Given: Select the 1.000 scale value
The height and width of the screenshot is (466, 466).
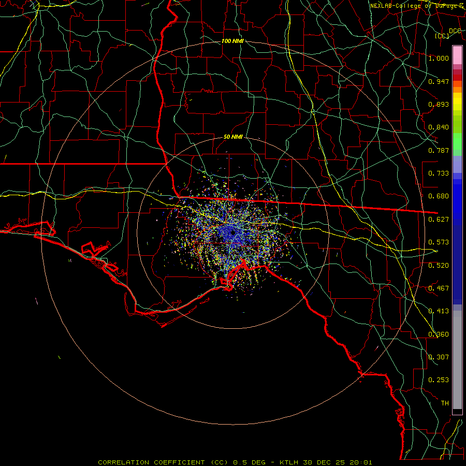Looking at the screenshot, I should tap(439, 58).
